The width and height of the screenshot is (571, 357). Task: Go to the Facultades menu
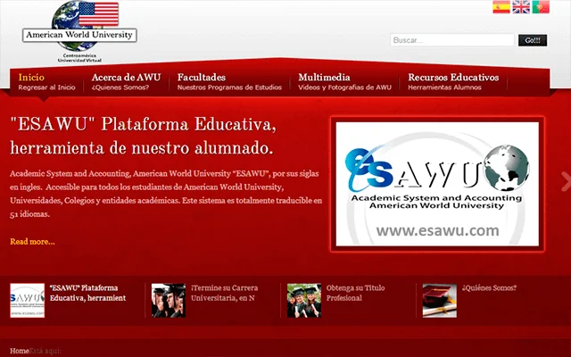229,82
